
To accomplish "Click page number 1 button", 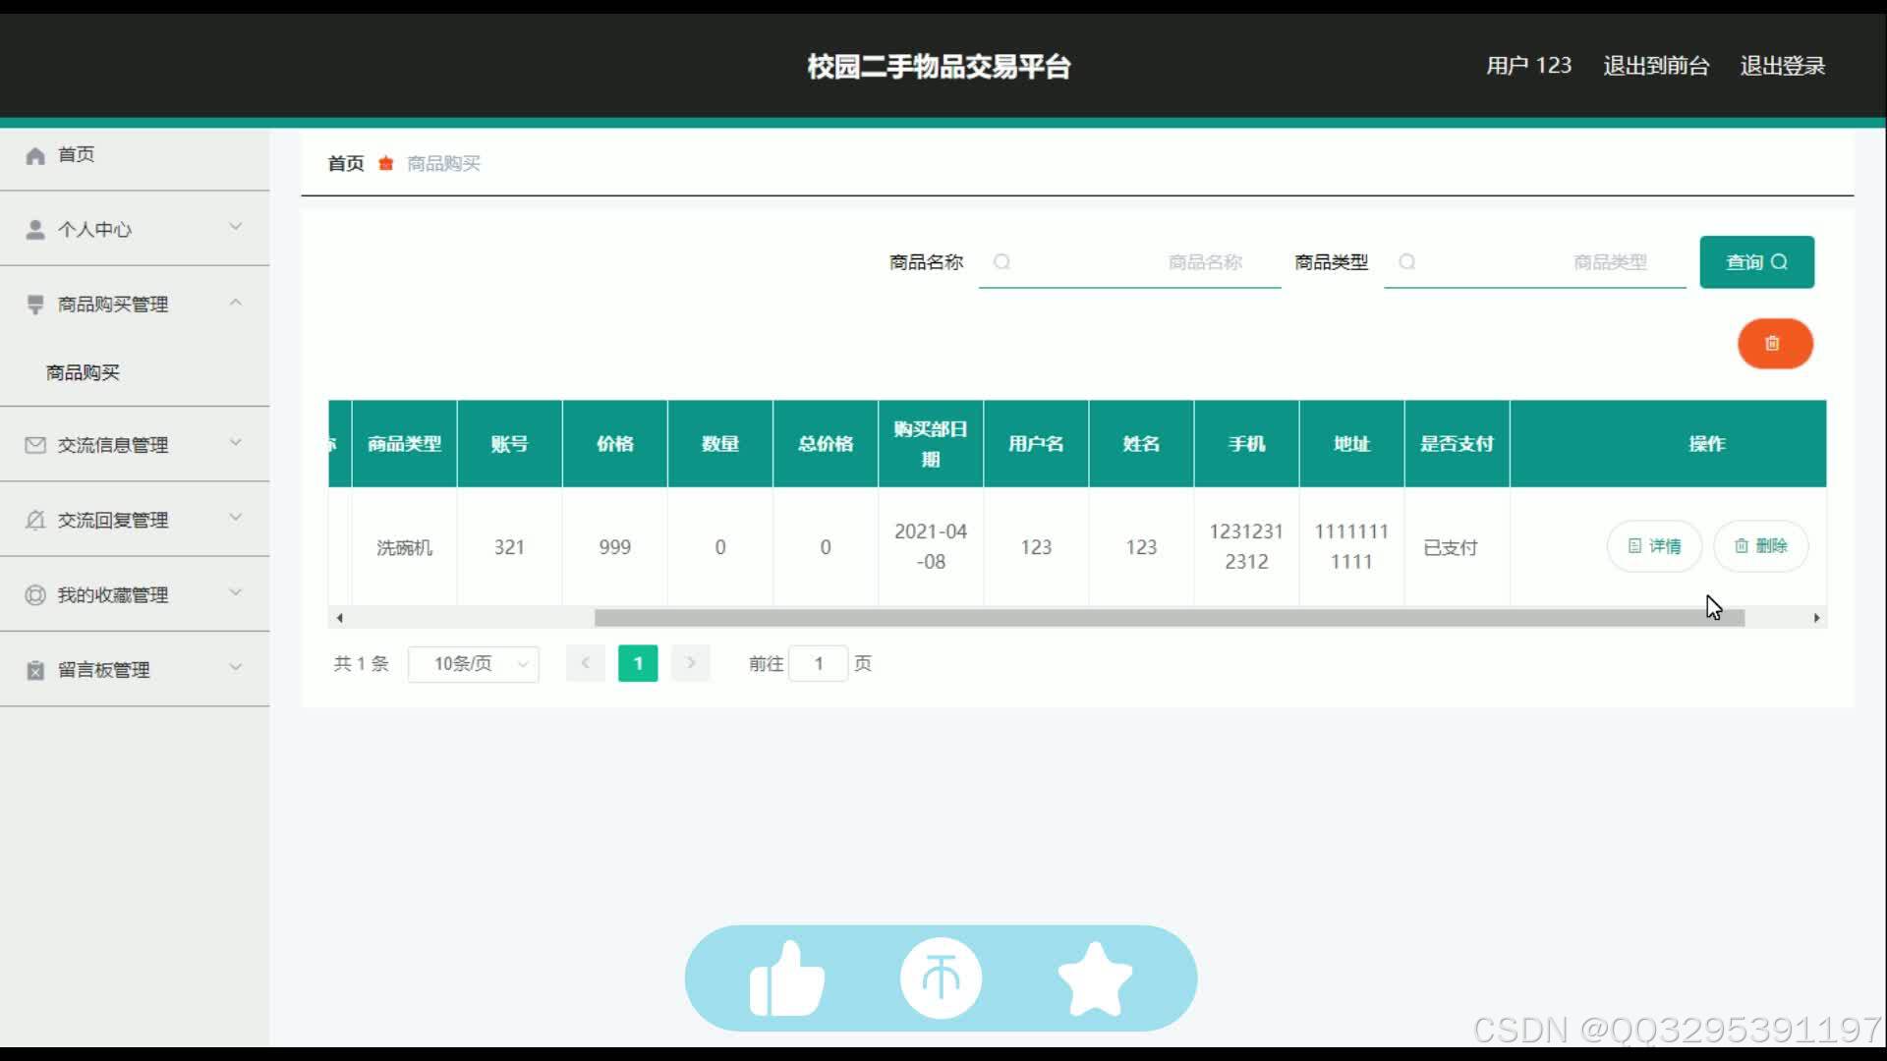I will click(638, 664).
